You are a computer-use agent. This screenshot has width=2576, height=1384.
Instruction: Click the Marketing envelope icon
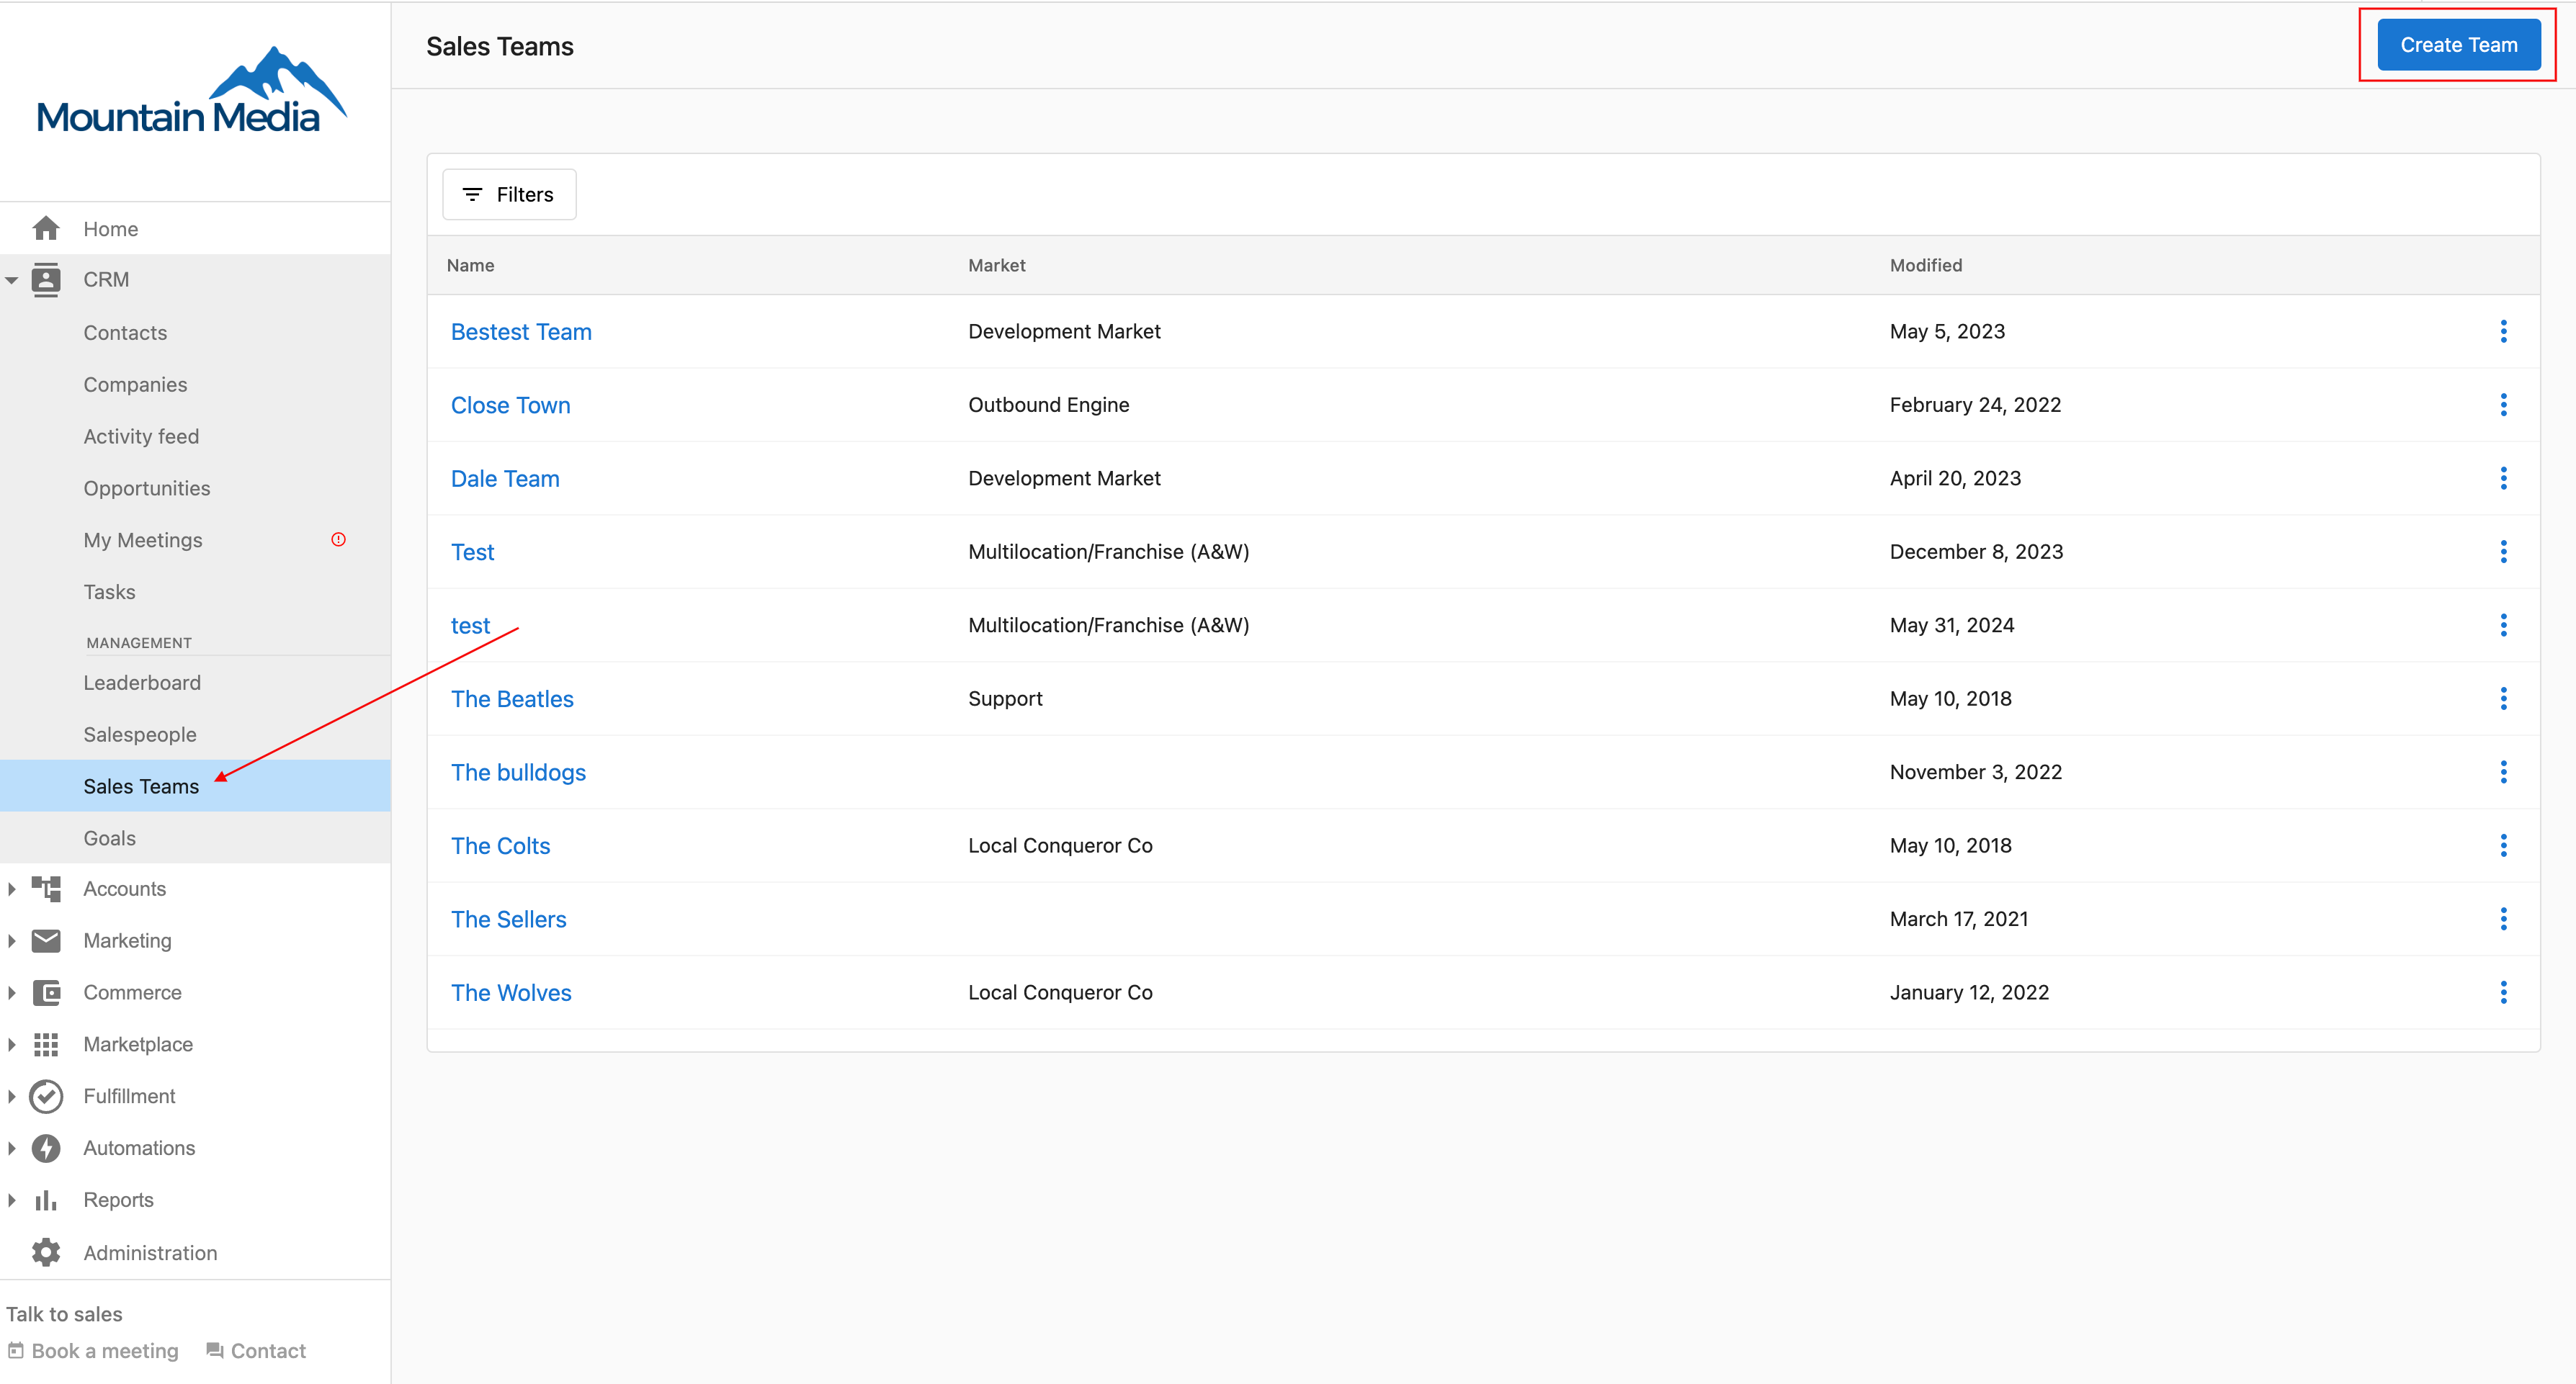point(46,940)
